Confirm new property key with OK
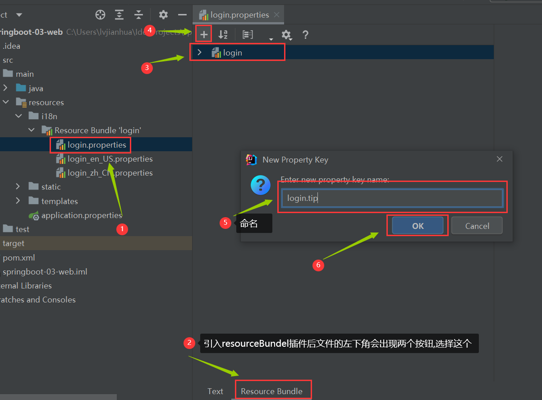Viewport: 542px width, 400px height. [418, 226]
